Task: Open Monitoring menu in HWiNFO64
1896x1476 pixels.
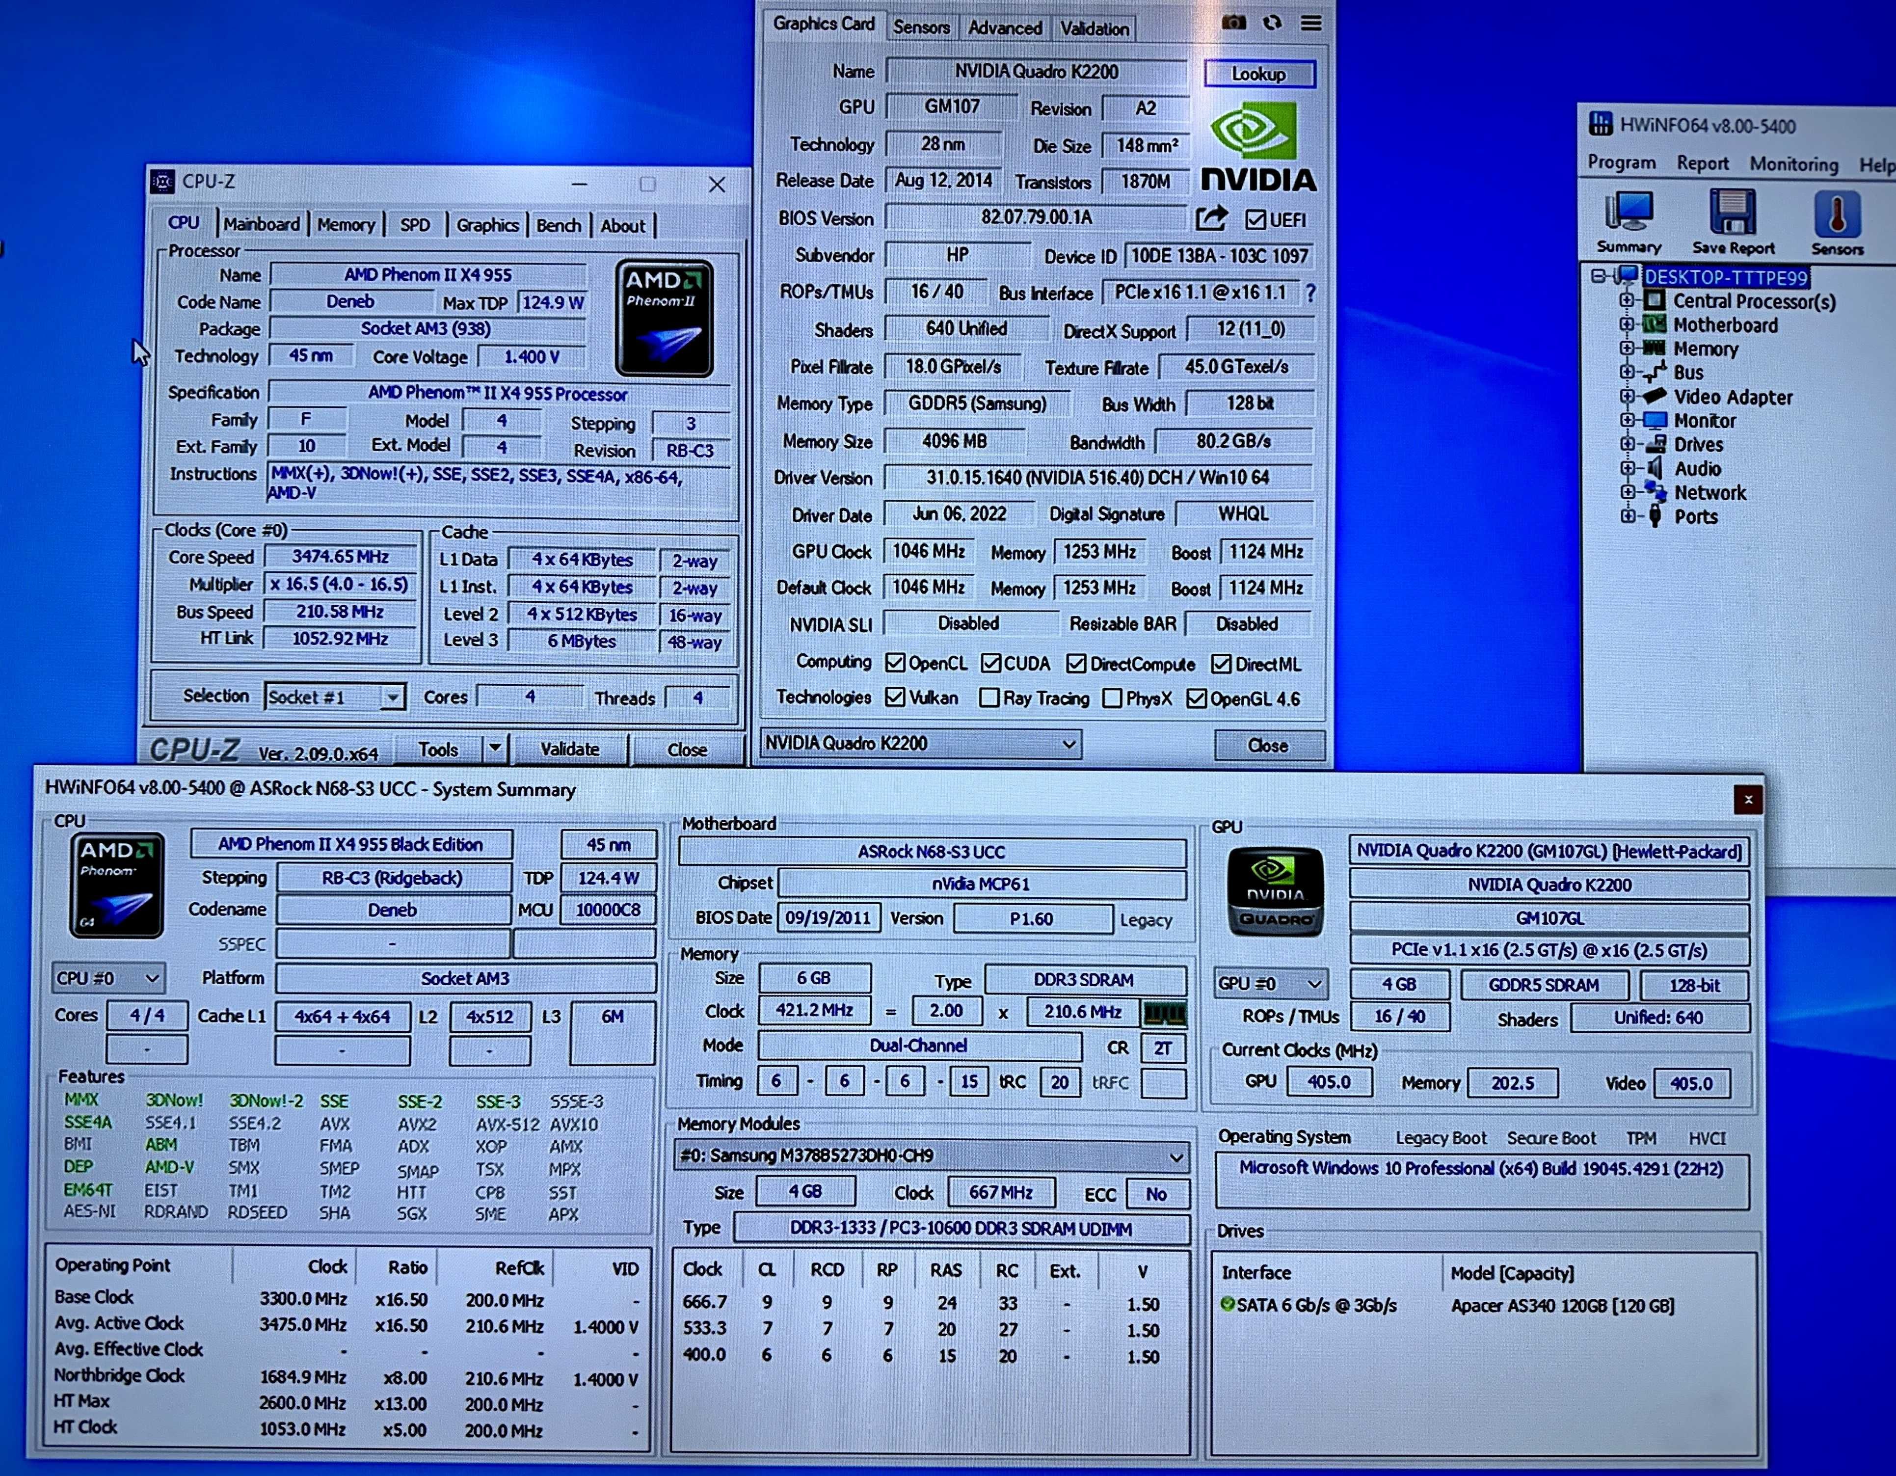Action: click(x=1793, y=163)
